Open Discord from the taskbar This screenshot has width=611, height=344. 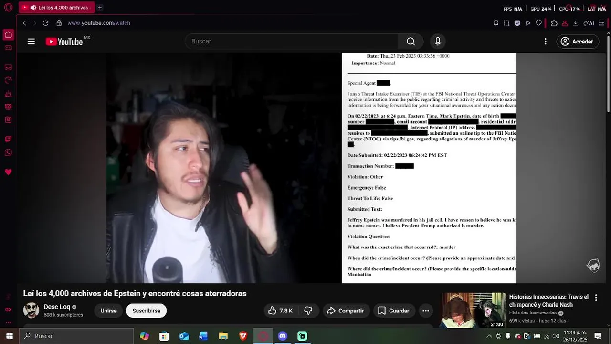[x=283, y=336]
